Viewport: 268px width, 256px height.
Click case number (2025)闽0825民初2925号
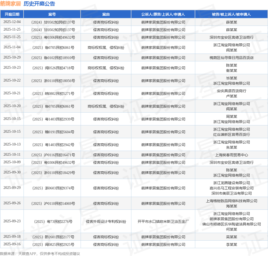click(53, 245)
